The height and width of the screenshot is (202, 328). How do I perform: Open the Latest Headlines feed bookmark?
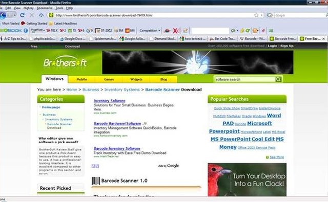[63, 24]
